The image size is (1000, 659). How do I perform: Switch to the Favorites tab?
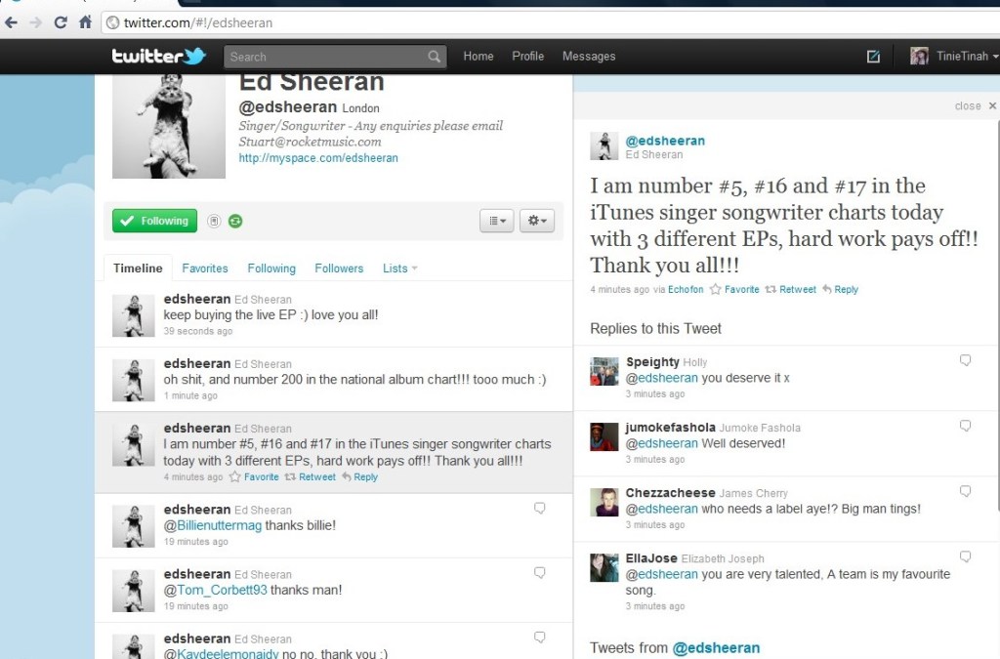pos(204,268)
